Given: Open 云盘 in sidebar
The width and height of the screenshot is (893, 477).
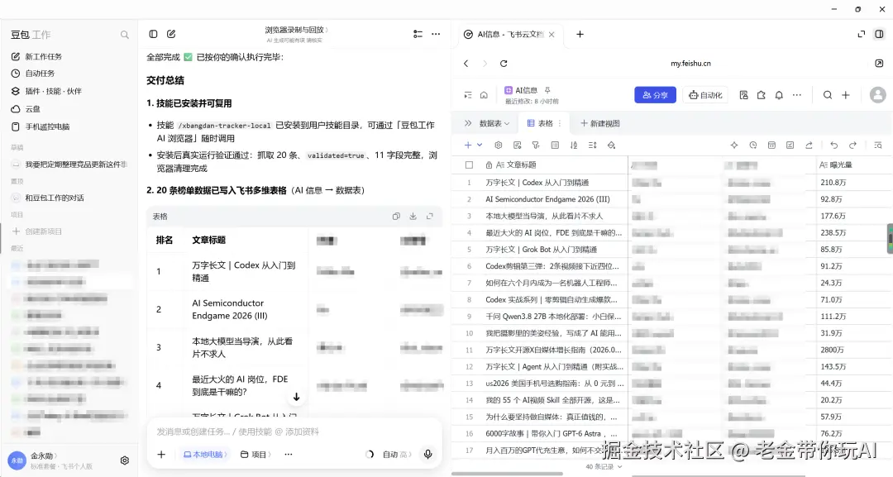Looking at the screenshot, I should (32, 109).
